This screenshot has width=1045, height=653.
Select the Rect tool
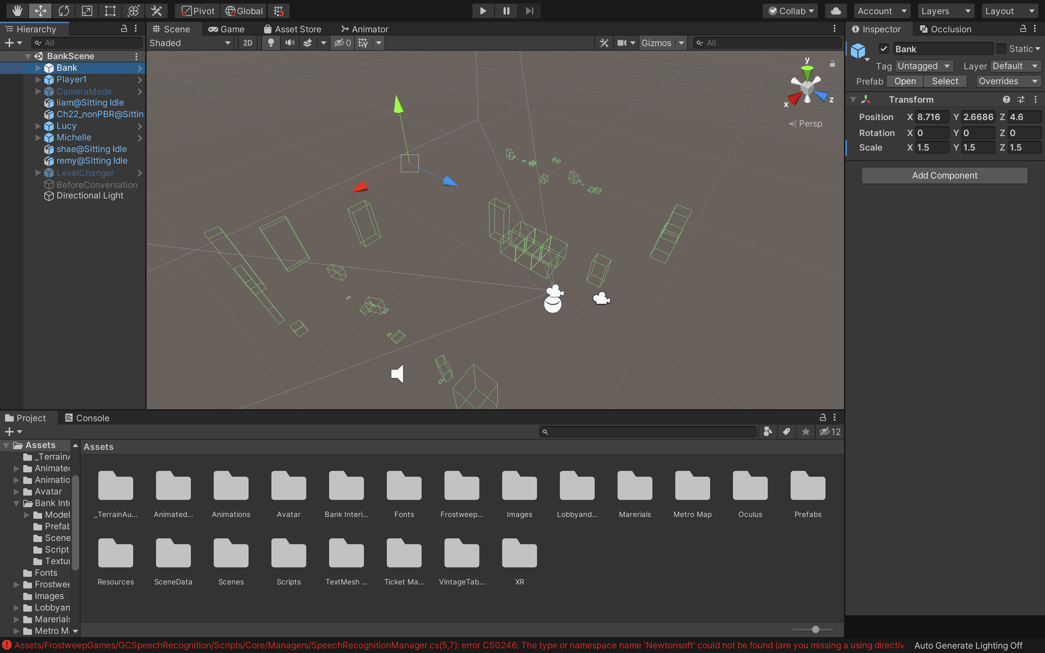110,11
